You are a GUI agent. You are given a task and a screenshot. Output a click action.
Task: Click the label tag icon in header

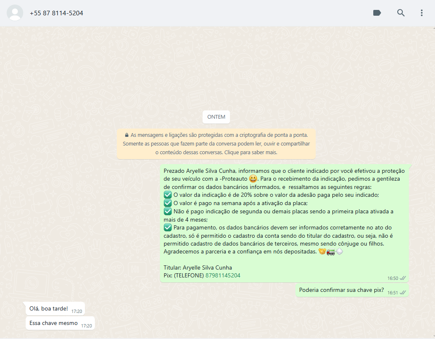pyautogui.click(x=377, y=13)
